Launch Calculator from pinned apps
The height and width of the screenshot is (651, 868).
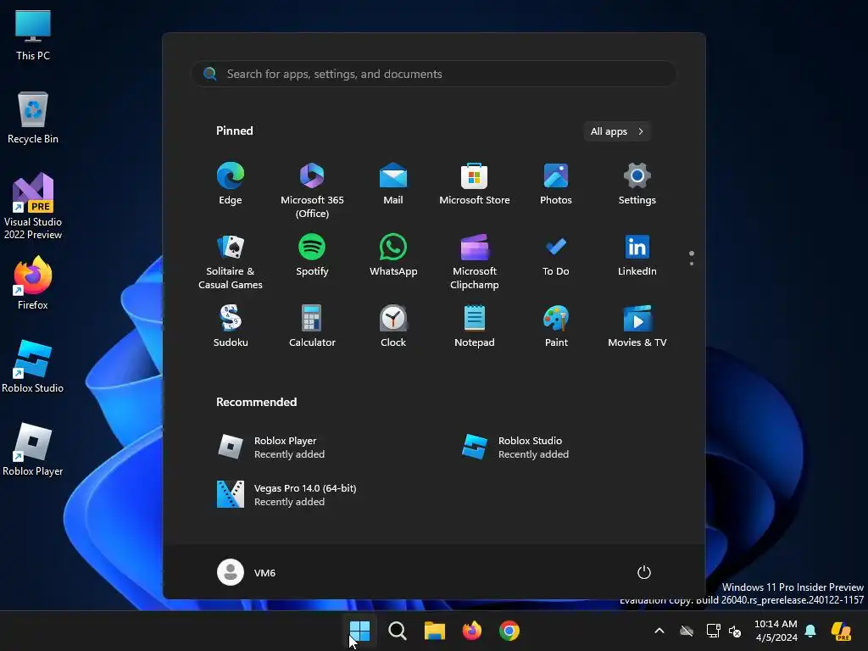pos(312,326)
